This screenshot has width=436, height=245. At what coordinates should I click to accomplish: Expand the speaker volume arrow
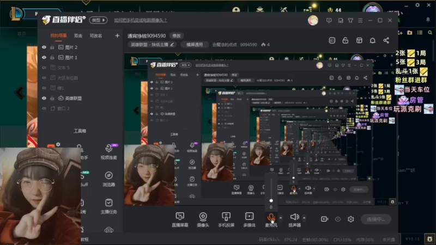304,218
